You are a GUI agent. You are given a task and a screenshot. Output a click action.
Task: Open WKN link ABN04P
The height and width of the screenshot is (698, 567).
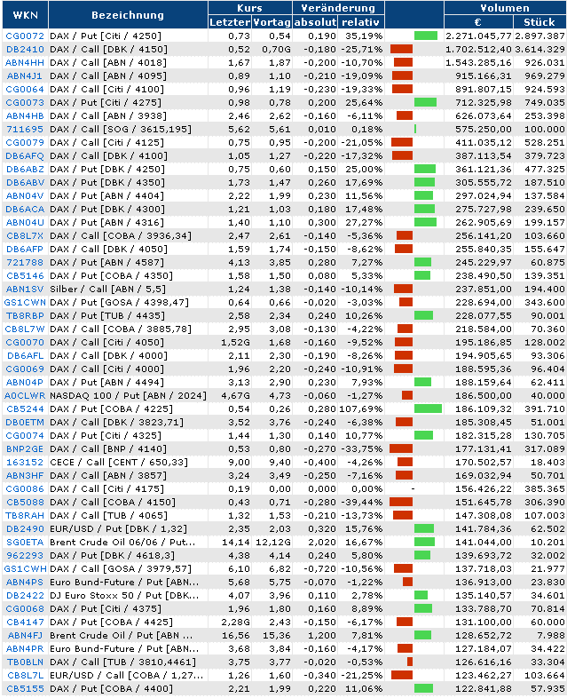25,383
